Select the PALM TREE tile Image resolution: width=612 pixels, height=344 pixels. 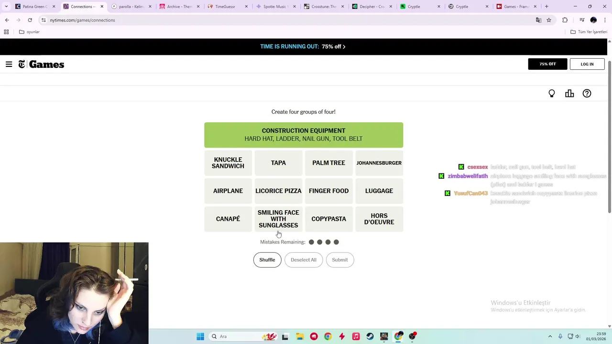[x=328, y=163]
